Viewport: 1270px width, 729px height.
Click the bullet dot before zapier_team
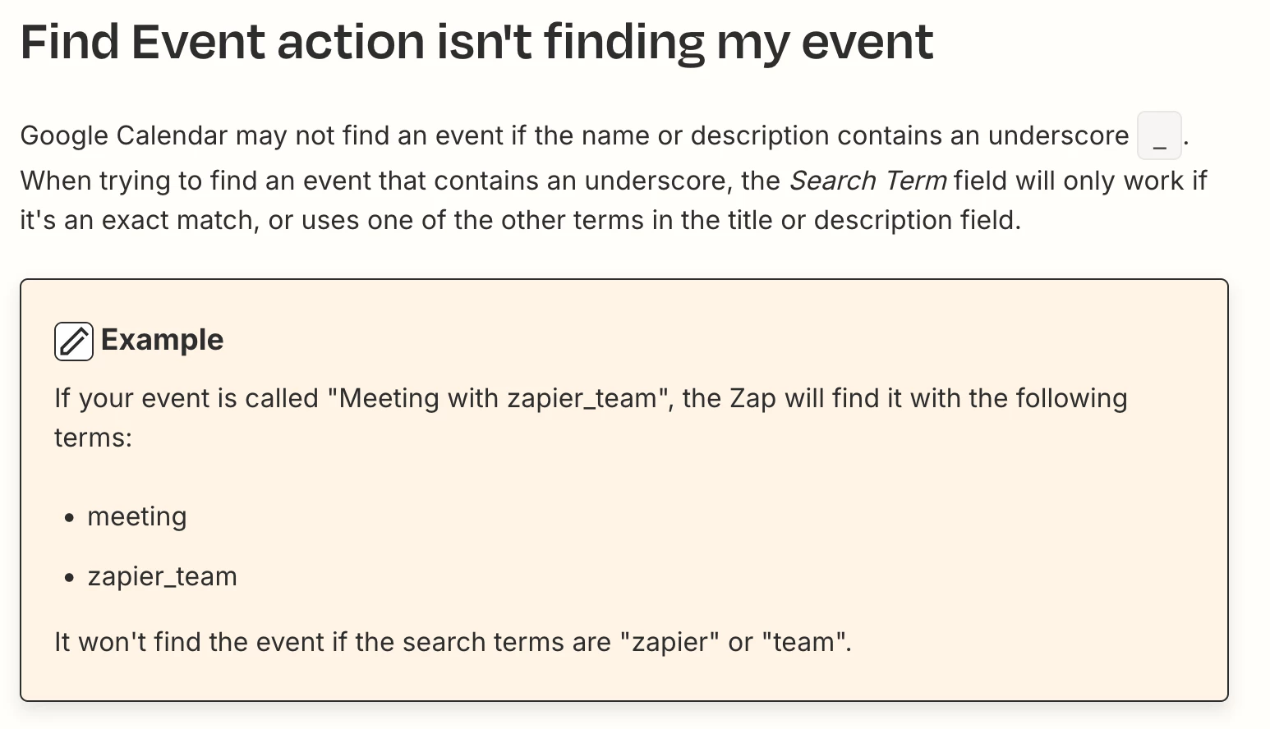70,578
